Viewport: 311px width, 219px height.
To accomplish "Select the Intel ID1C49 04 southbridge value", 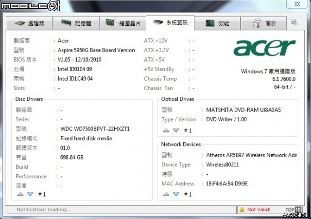I will (x=75, y=79).
